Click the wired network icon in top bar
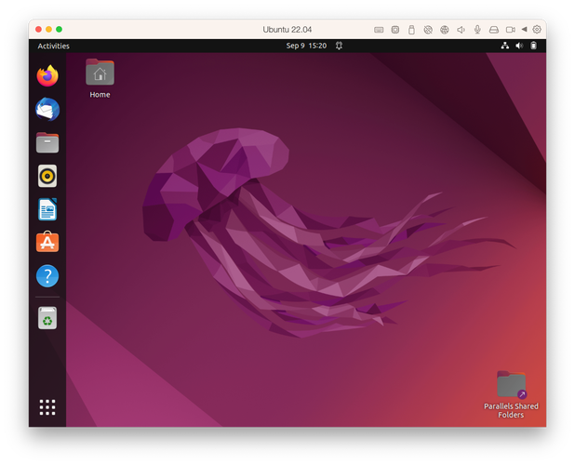Screen dimensions: 575x465 (505, 46)
